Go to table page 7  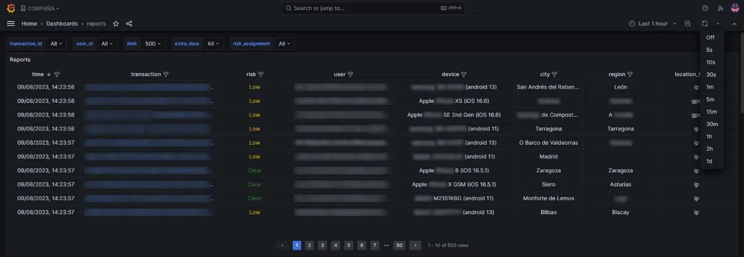(x=375, y=245)
